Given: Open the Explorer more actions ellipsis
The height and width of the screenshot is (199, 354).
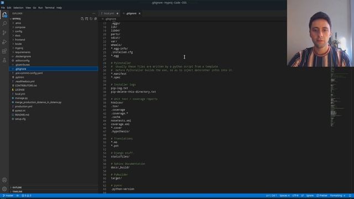Looking at the screenshot, I should [94, 13].
